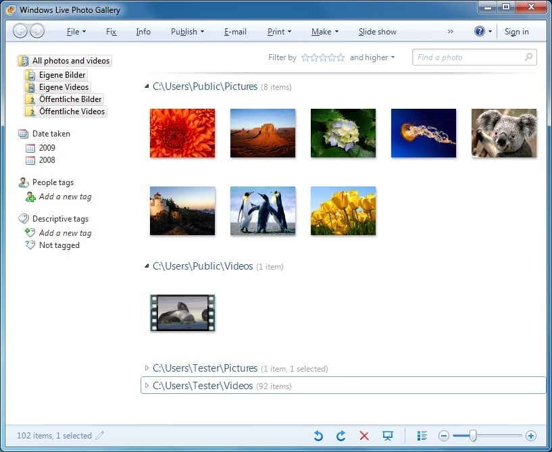Screen dimensions: 552x452
Task: Select the Eigene Videos folder
Action: pyautogui.click(x=63, y=86)
